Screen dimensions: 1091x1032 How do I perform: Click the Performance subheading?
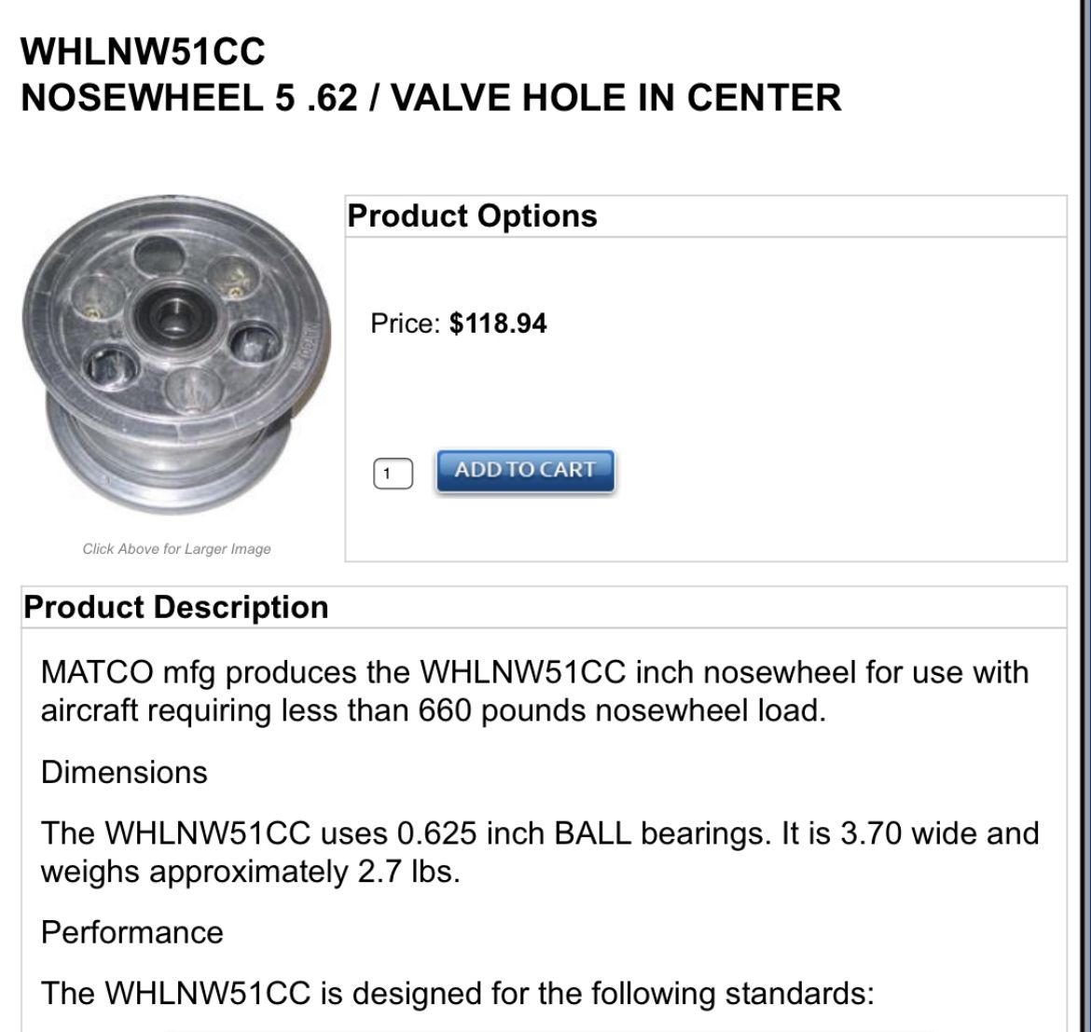point(131,932)
